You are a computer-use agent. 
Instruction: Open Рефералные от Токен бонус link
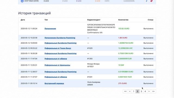point(58,48)
